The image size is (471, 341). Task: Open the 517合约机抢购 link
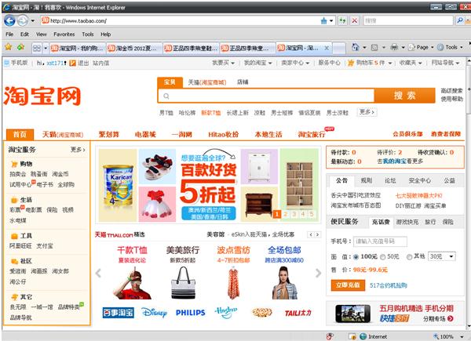pos(389,285)
